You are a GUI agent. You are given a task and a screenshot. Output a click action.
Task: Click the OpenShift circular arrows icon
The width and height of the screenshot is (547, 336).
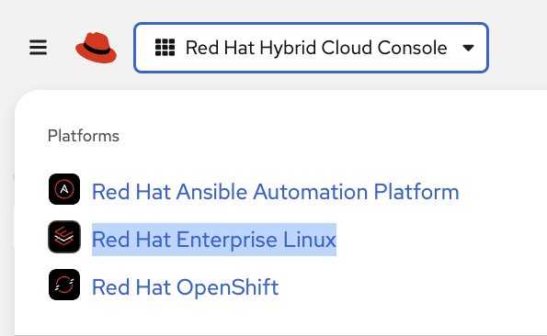click(64, 285)
